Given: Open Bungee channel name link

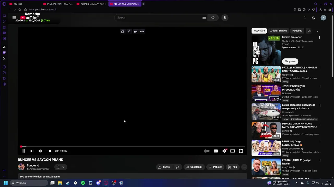Looking at the screenshot, I should point(32,165).
